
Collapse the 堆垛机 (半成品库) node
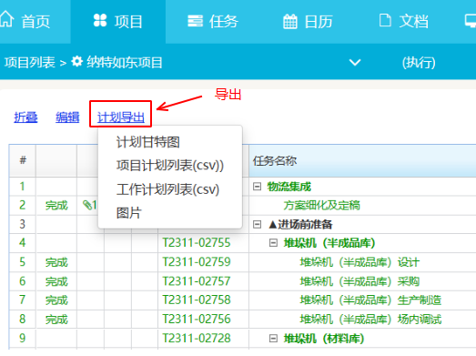coord(273,243)
